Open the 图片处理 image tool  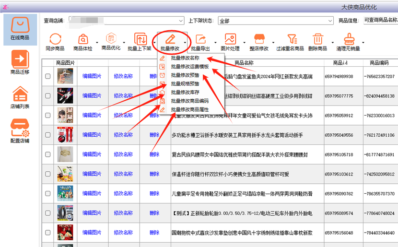(230, 39)
